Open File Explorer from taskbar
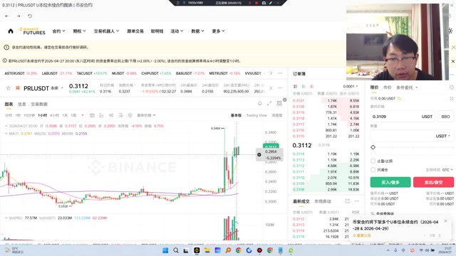Image resolution: width=456 pixels, height=256 pixels. (x=207, y=250)
